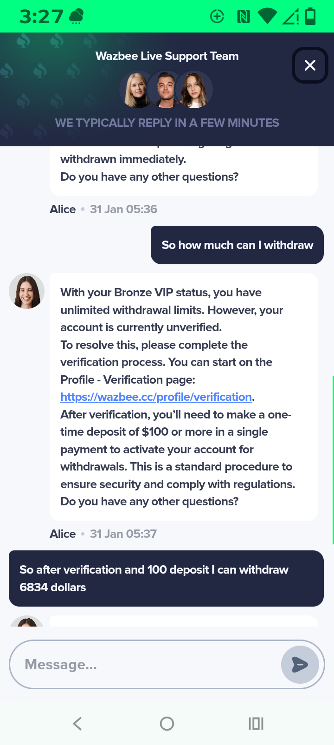This screenshot has width=334, height=745.
Task: Tap the brunette support agent avatar in header
Action: pos(195,90)
